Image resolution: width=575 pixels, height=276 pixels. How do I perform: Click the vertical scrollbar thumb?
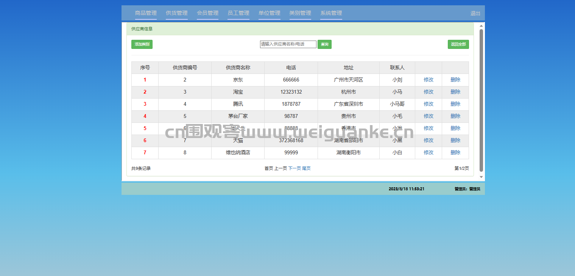coord(482,100)
